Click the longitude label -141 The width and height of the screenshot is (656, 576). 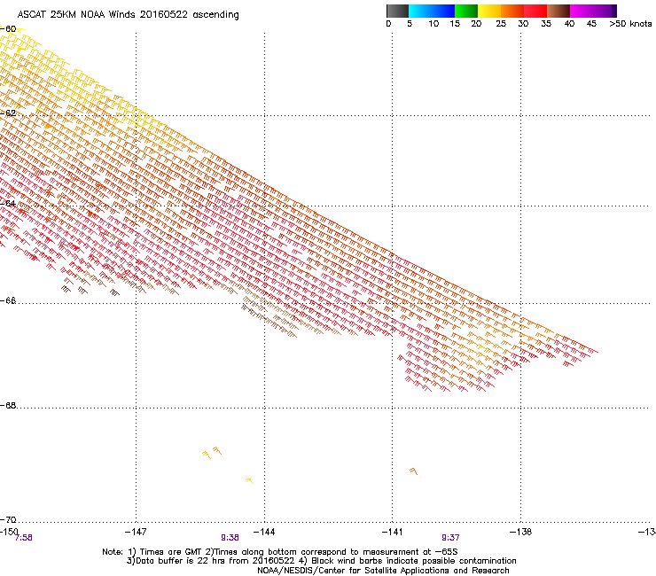pos(392,532)
